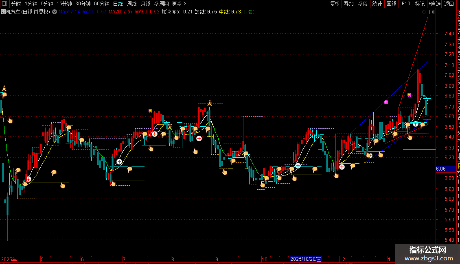Viewport: 460px width, 264px height.
Task: Click the red plus-circle marker near the latest candles
Action: coord(415,124)
